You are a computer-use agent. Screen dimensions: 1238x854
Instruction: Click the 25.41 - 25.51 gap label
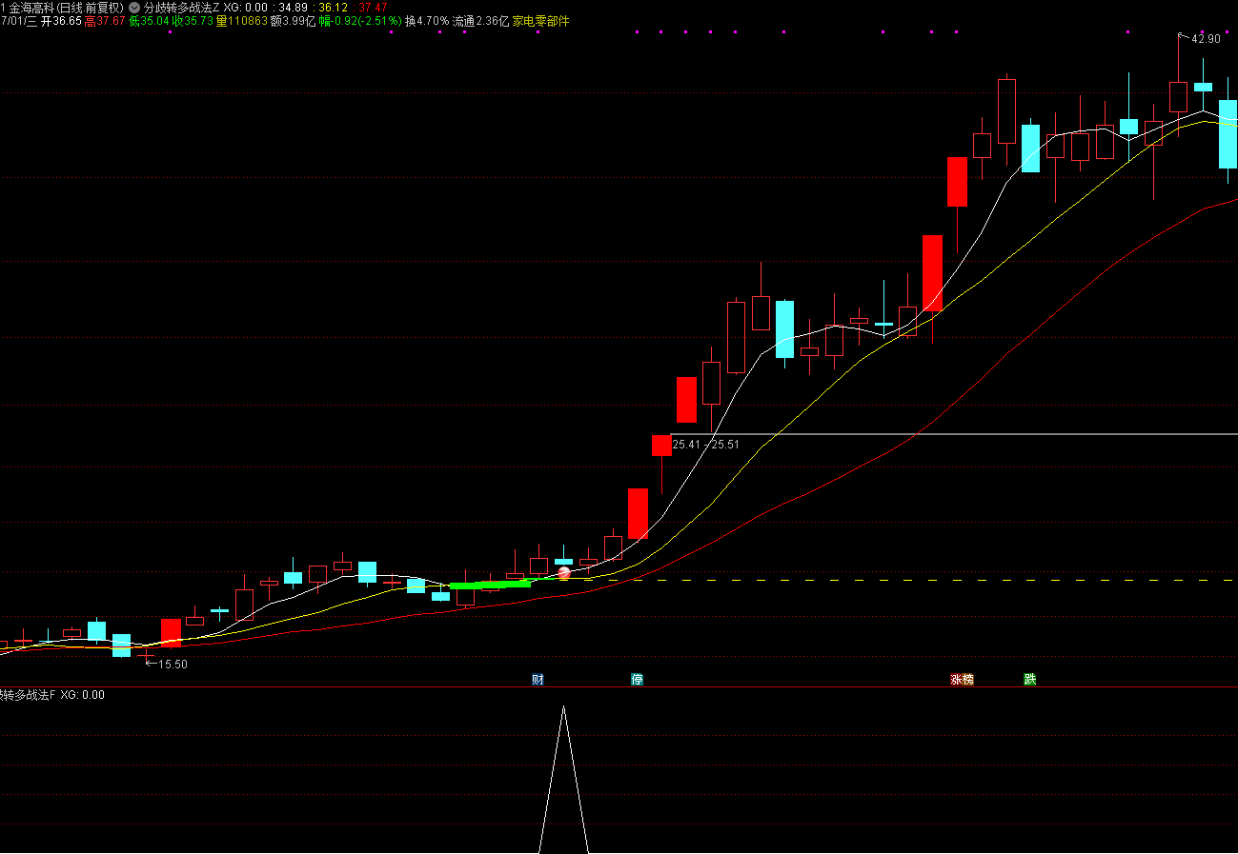tap(705, 445)
